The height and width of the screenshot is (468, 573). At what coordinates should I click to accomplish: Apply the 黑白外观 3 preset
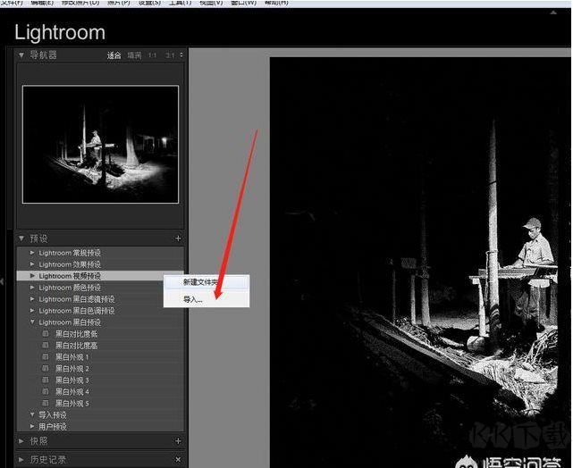click(72, 380)
